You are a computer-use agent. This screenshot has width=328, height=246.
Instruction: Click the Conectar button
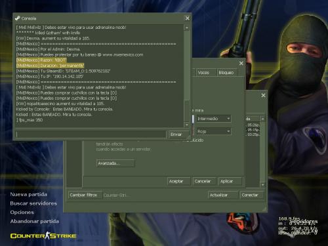point(251,195)
